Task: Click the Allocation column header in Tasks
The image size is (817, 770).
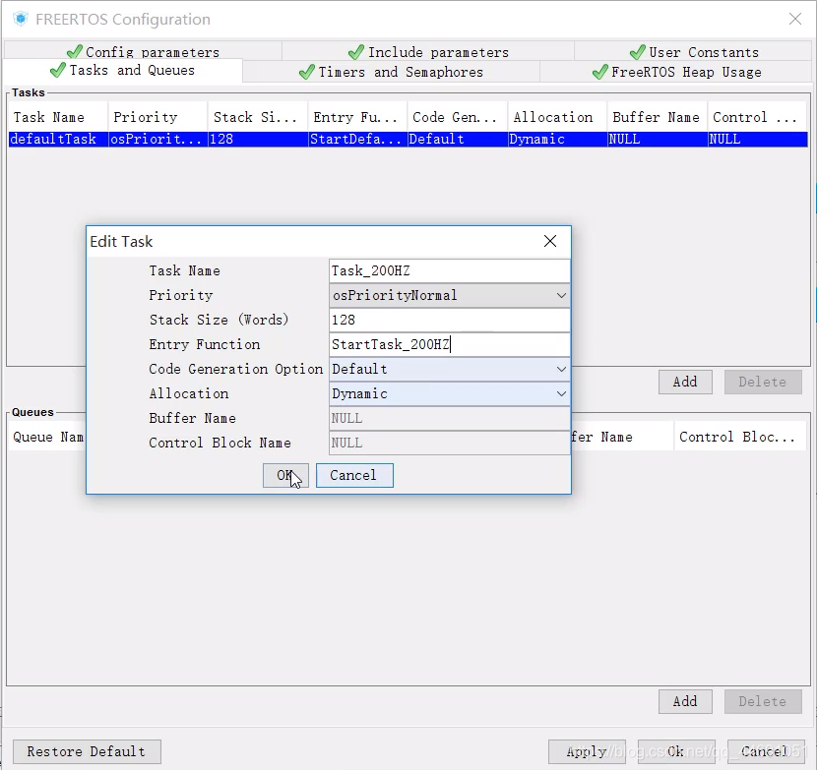Action: coord(557,117)
